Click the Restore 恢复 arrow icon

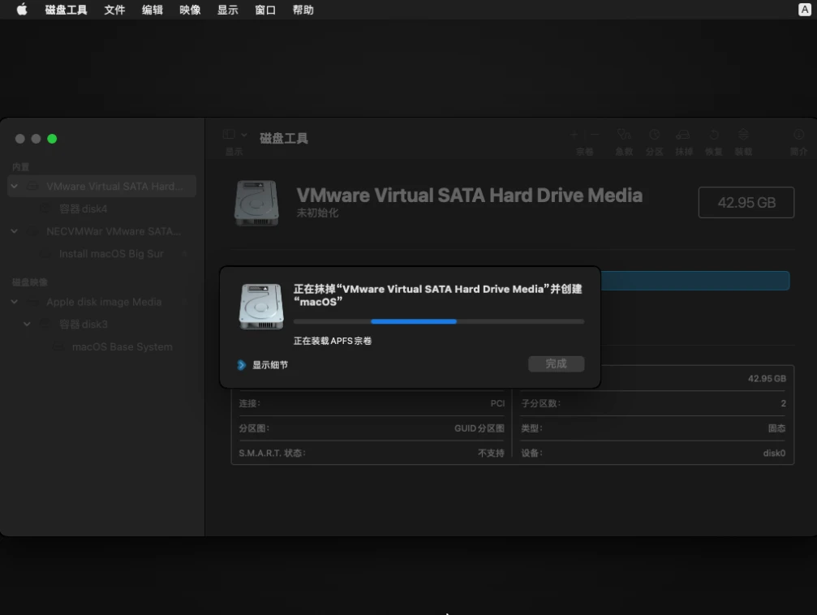(714, 135)
